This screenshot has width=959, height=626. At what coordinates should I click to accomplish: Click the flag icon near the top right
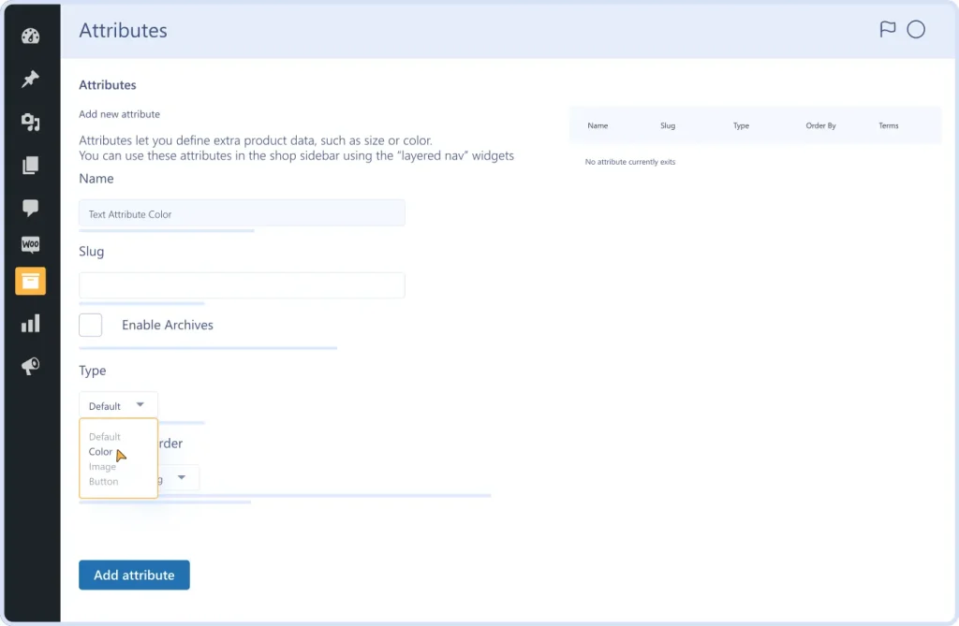click(886, 29)
